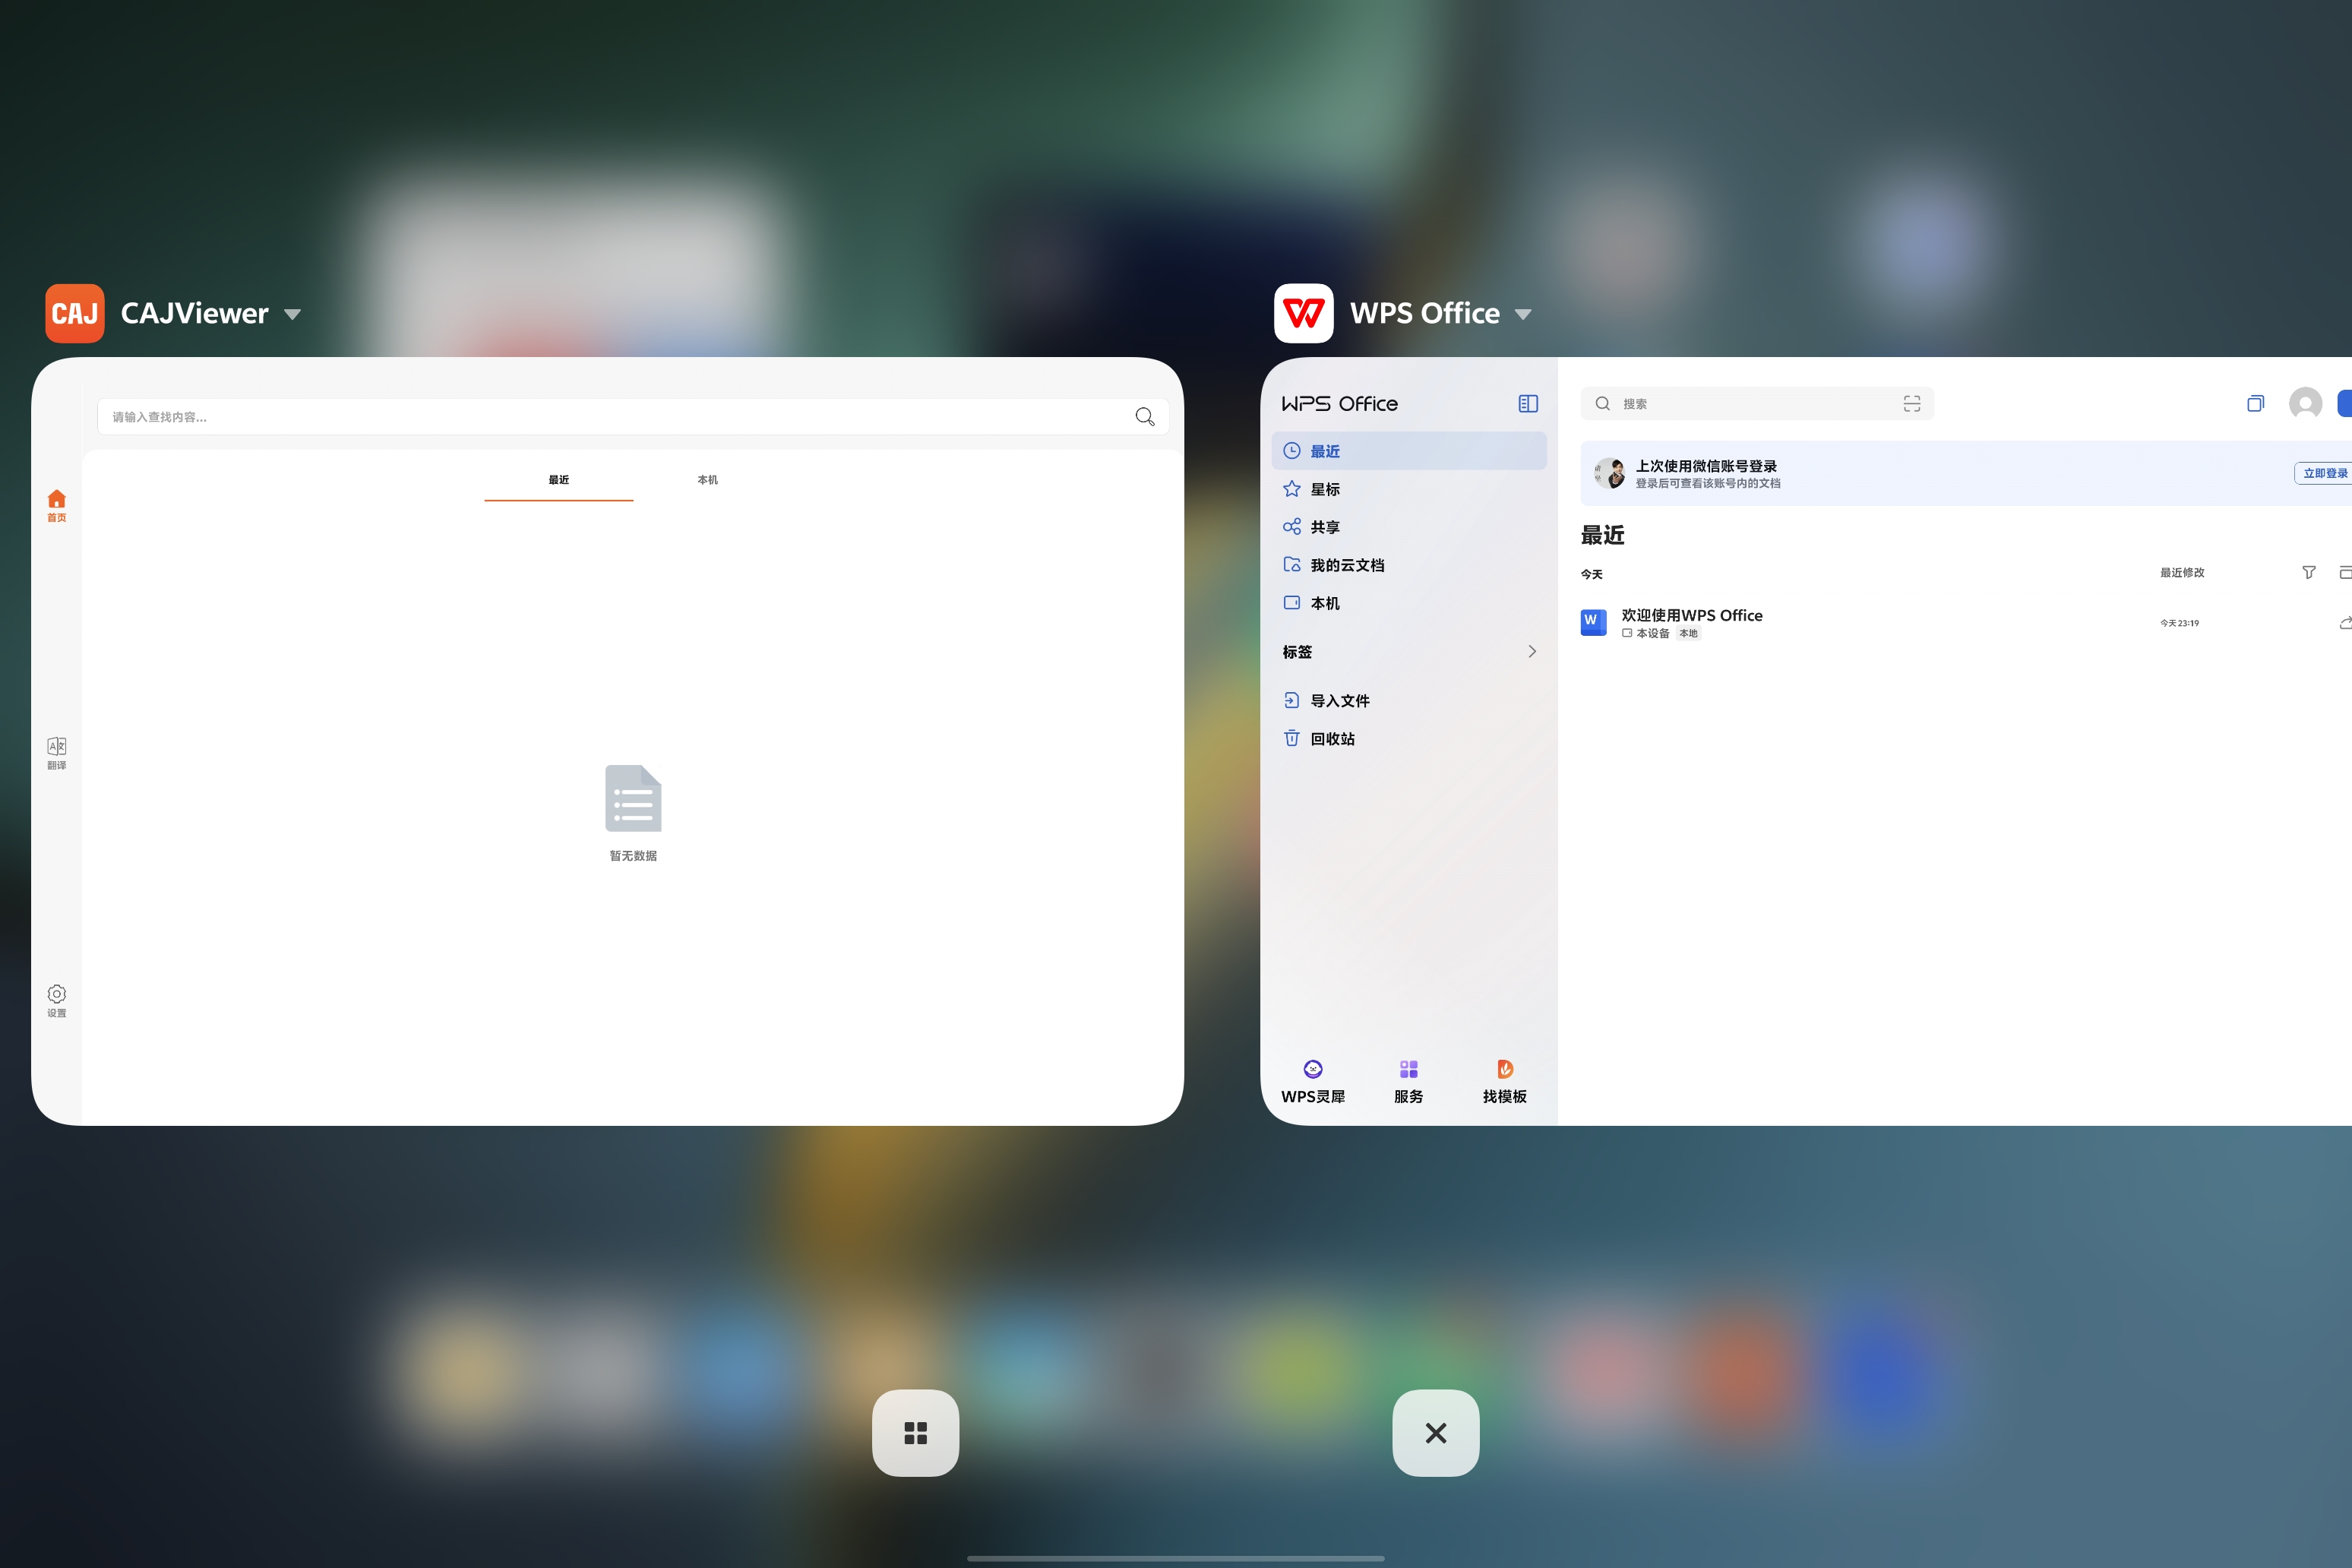Open the WPS Office app icon
The image size is (2352, 1568).
coord(1304,313)
